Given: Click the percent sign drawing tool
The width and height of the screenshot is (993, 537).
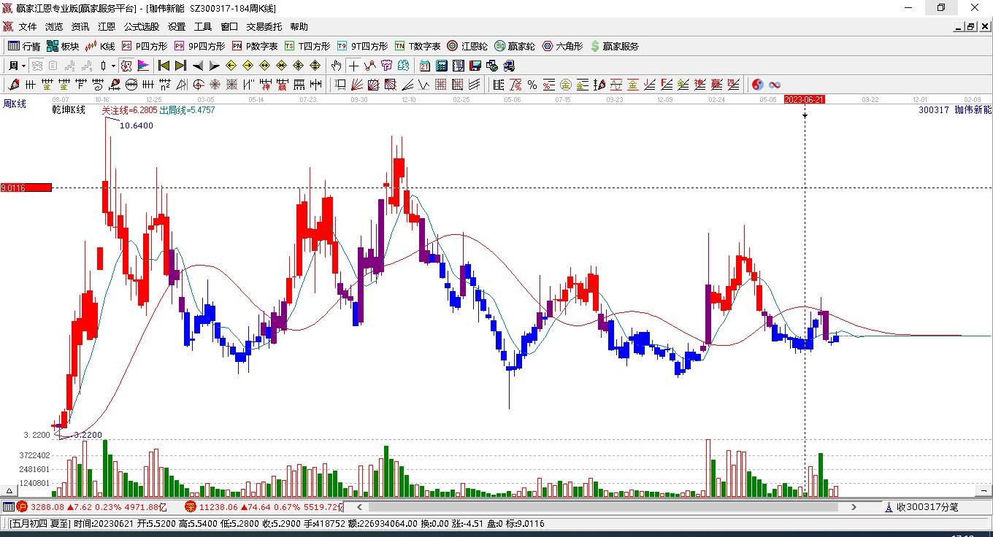Looking at the screenshot, I should click(x=532, y=85).
